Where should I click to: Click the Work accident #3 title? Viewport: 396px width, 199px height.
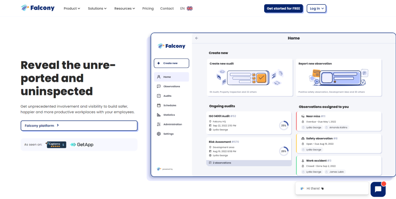point(319,161)
